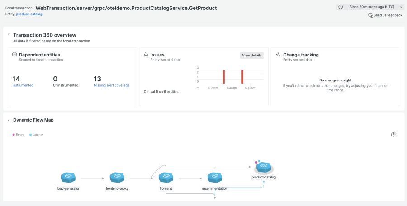Open the product-catalog entity link
This screenshot has width=407, height=206.
tap(29, 14)
